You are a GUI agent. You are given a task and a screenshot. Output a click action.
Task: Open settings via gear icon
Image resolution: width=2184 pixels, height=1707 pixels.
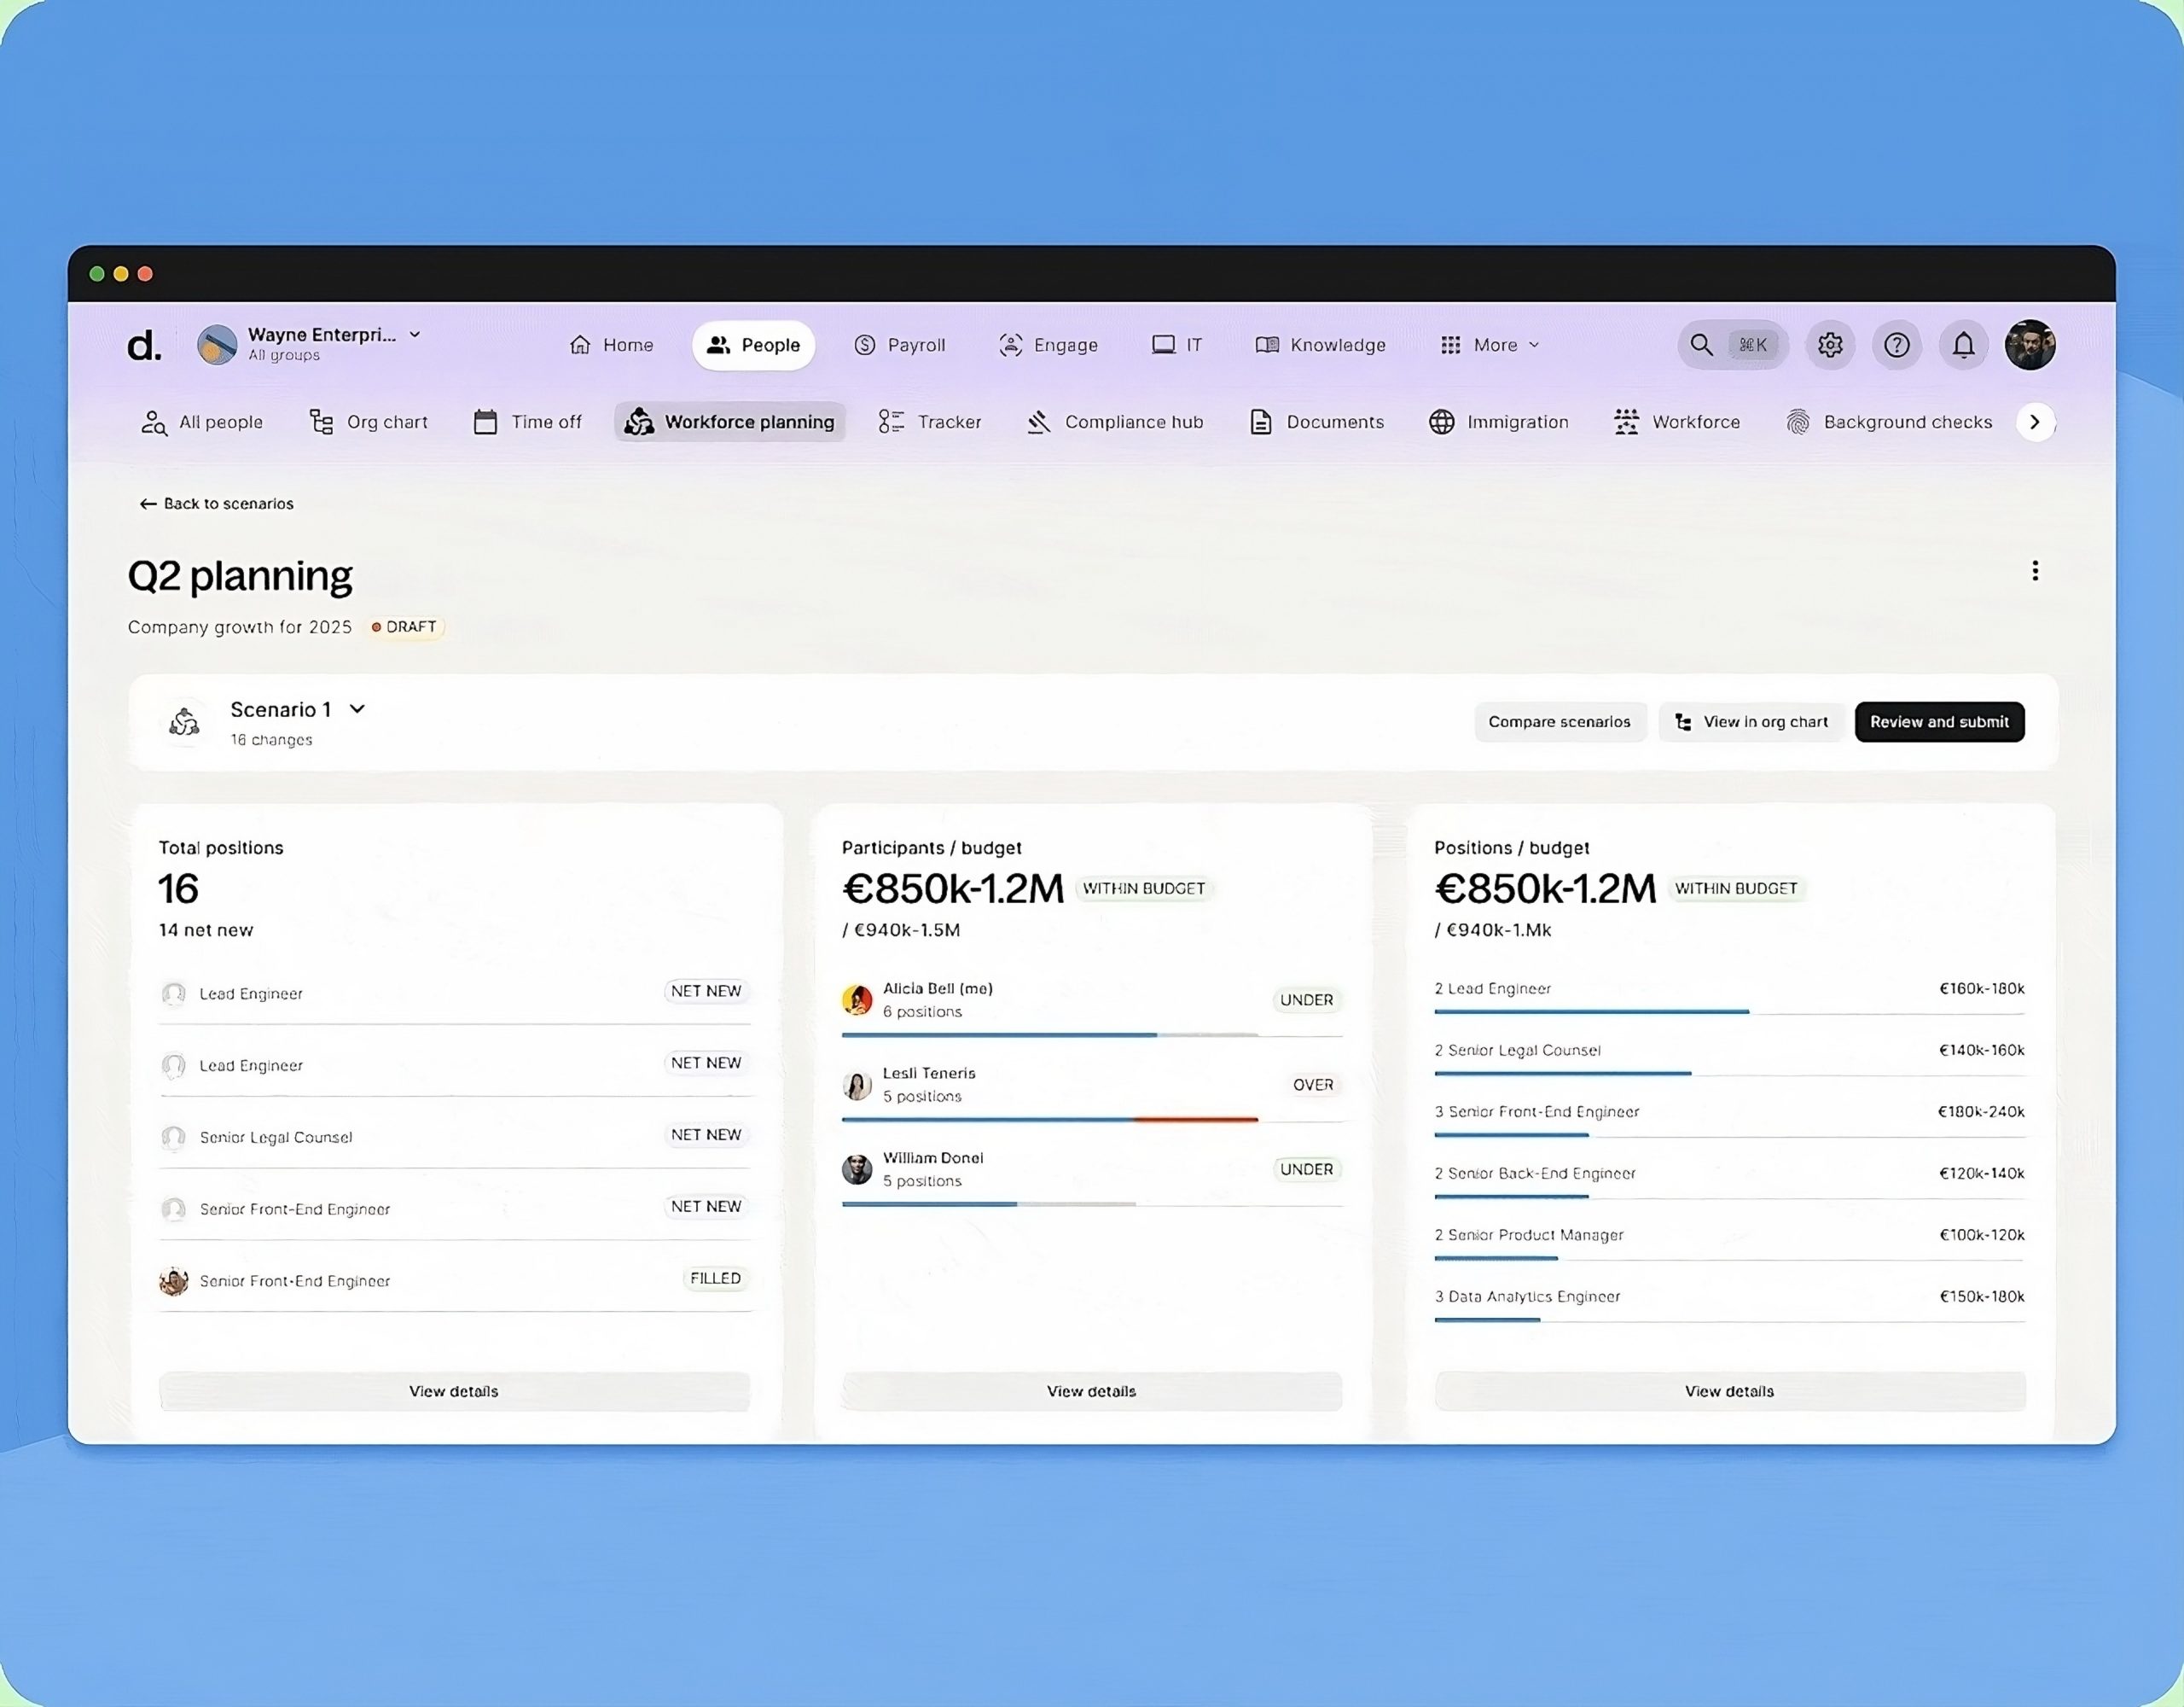click(x=1830, y=345)
